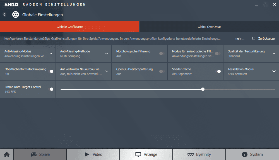The image size is (279, 160).
Task: Click the Aus value under OpenGL-Dreifachpufferung
Action: (x=119, y=74)
